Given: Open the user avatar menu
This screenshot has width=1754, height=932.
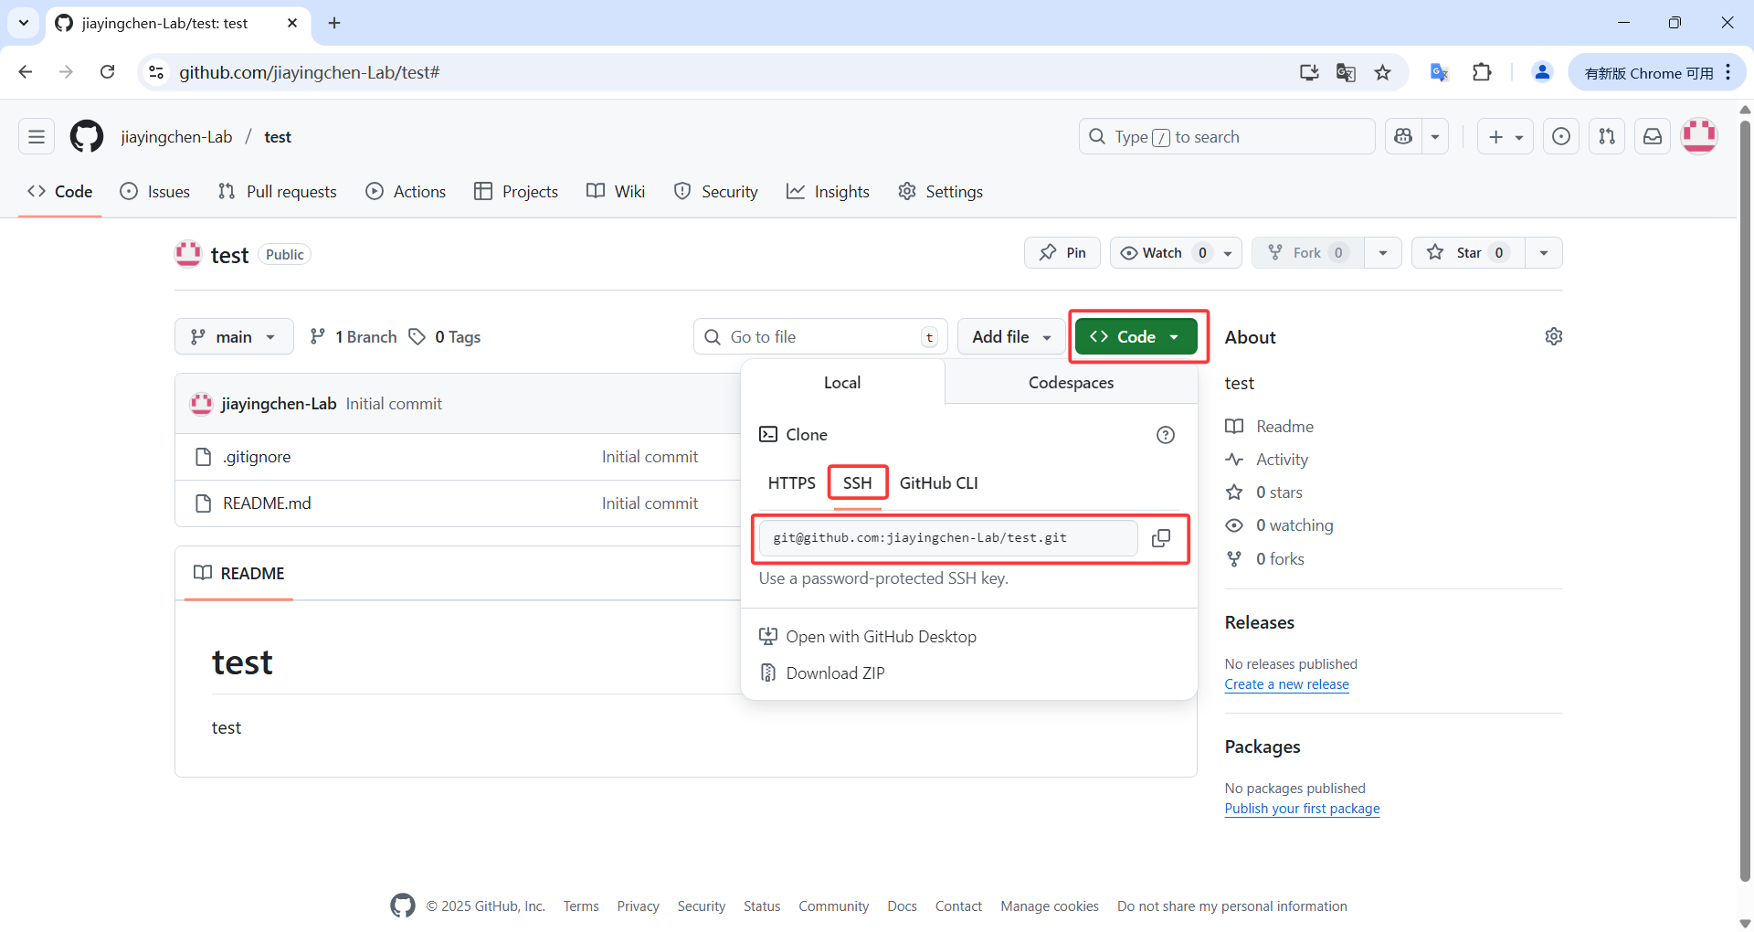Looking at the screenshot, I should (1699, 137).
